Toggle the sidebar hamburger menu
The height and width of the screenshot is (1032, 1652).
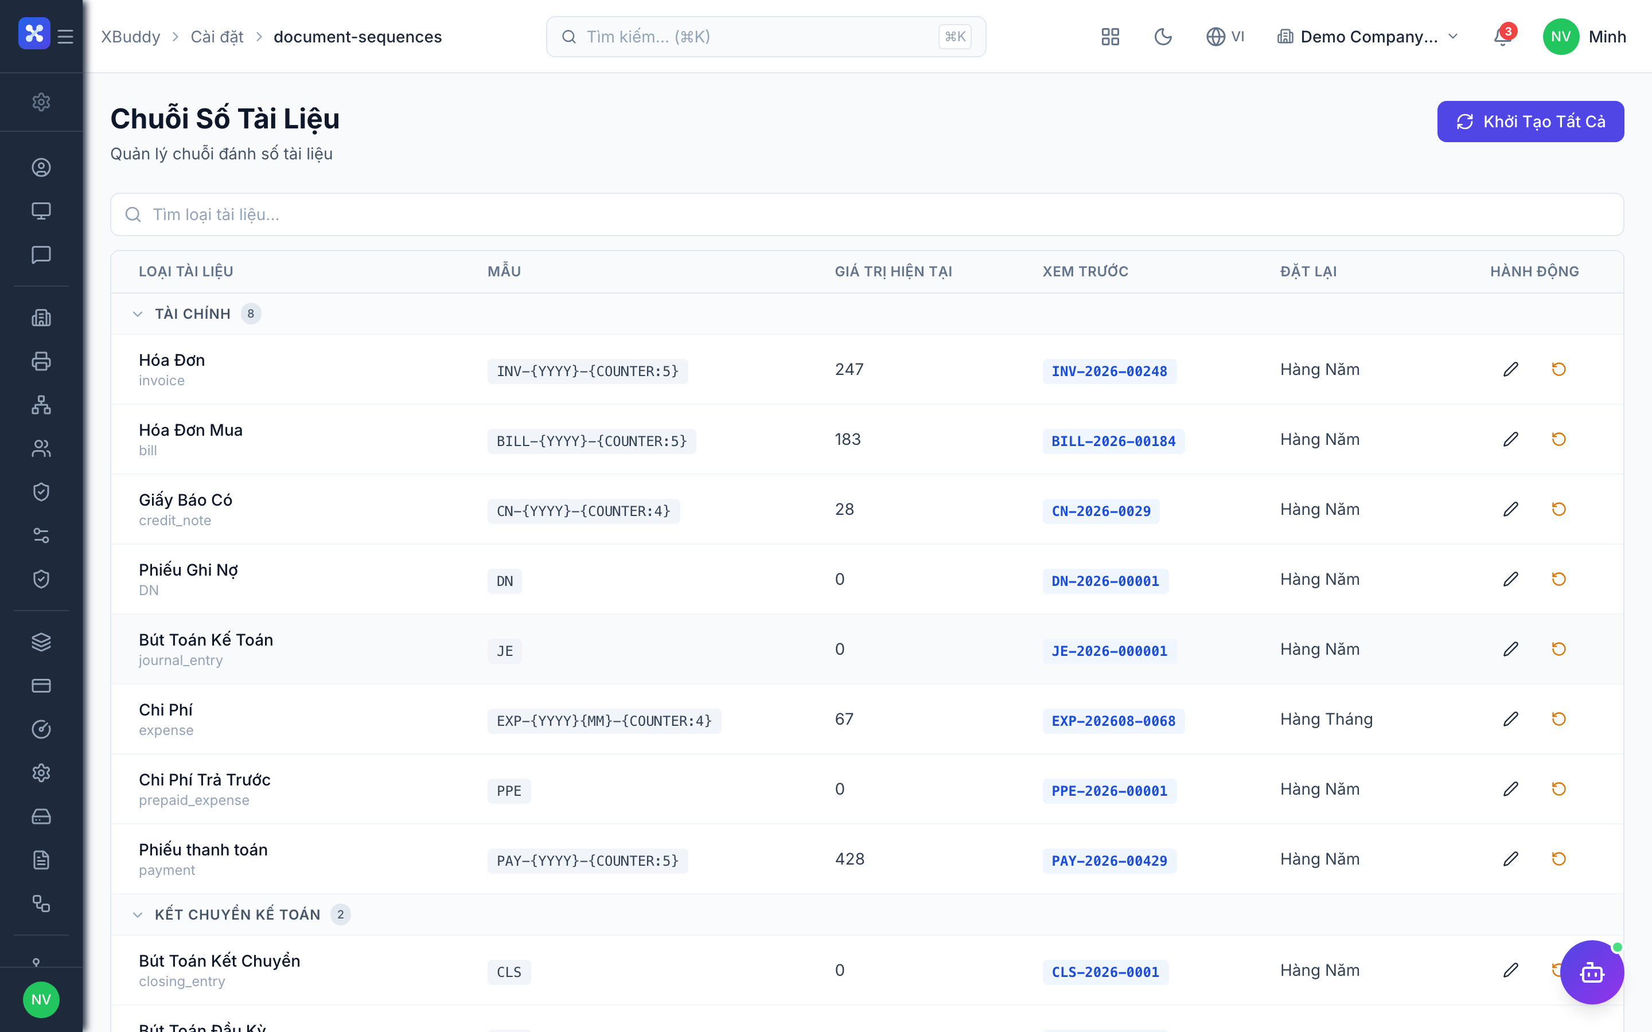(x=65, y=37)
